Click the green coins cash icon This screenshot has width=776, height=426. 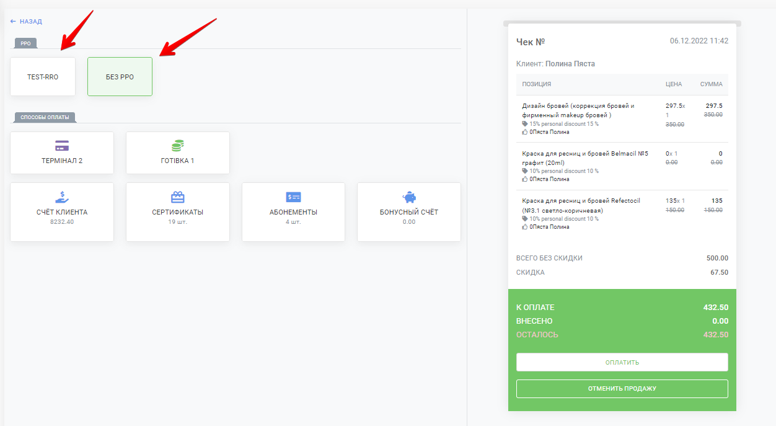[x=177, y=146]
